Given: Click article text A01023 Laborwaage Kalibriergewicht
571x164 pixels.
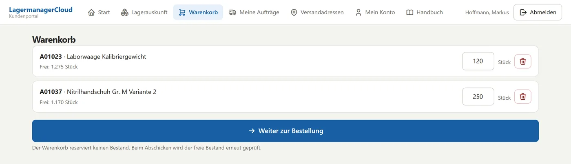Looking at the screenshot, I should (x=93, y=57).
